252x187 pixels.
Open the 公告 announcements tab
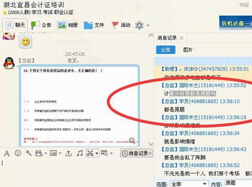click(x=41, y=25)
